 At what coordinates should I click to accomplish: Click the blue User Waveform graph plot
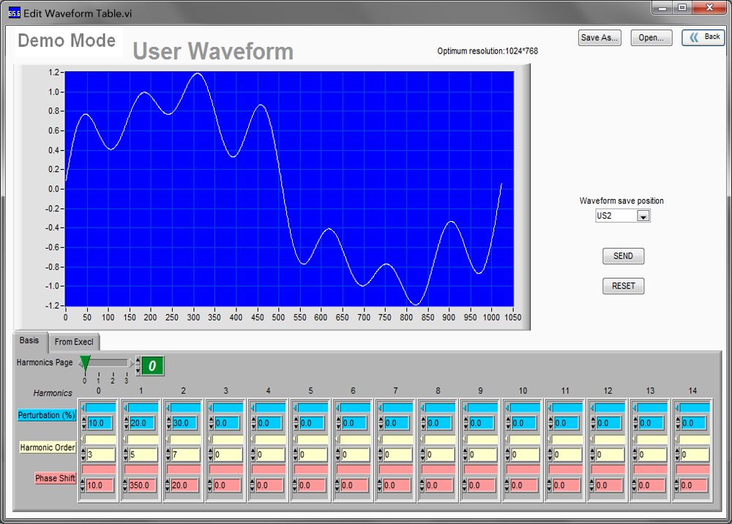pyautogui.click(x=289, y=189)
